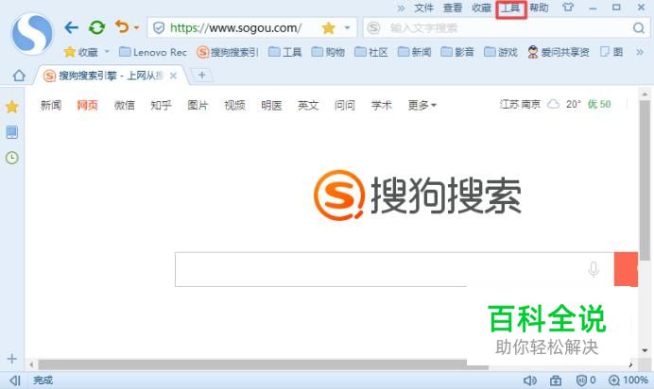The image size is (654, 389).
Task: Click the 视频 navigation link
Action: [x=234, y=105]
